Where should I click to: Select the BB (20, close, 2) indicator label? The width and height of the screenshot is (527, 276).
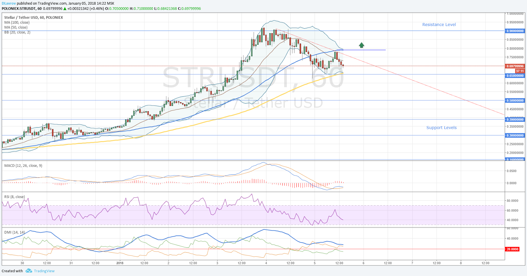point(17,32)
